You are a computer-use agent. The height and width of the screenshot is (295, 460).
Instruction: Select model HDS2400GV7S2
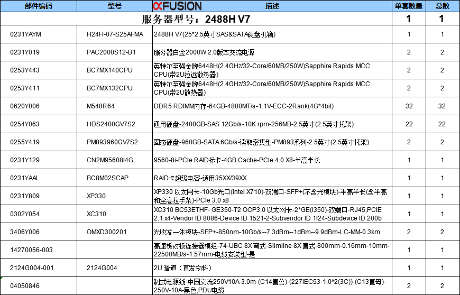[111, 124]
